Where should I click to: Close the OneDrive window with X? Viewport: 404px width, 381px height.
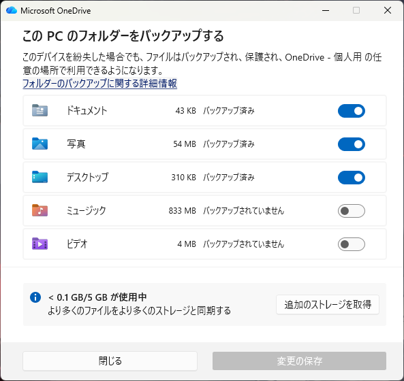pyautogui.click(x=388, y=11)
